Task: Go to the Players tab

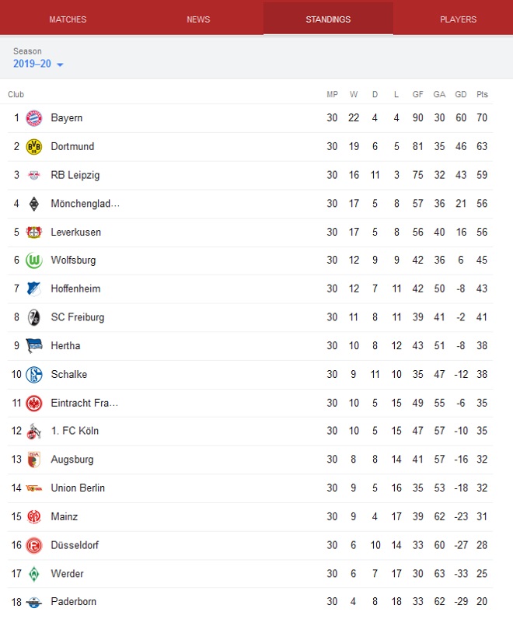Action: pyautogui.click(x=458, y=19)
